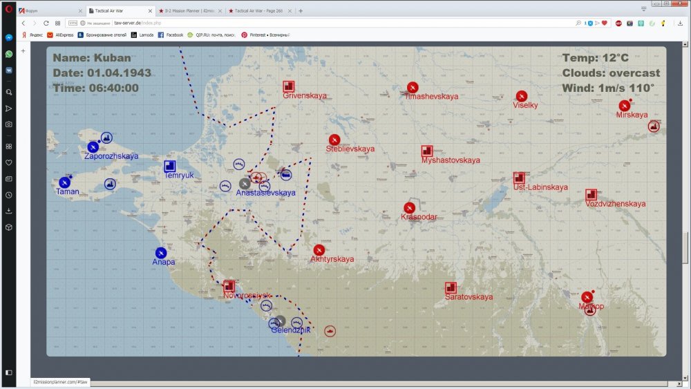Click the Timashevskaya airfield marker

[x=413, y=87]
